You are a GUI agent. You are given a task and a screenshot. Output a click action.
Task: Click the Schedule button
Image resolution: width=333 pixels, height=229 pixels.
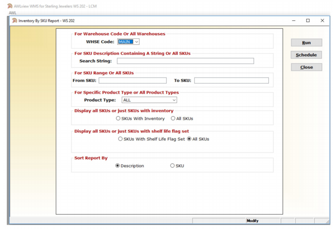click(x=306, y=55)
